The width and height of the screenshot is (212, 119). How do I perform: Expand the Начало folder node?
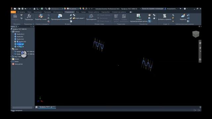pos(11,59)
